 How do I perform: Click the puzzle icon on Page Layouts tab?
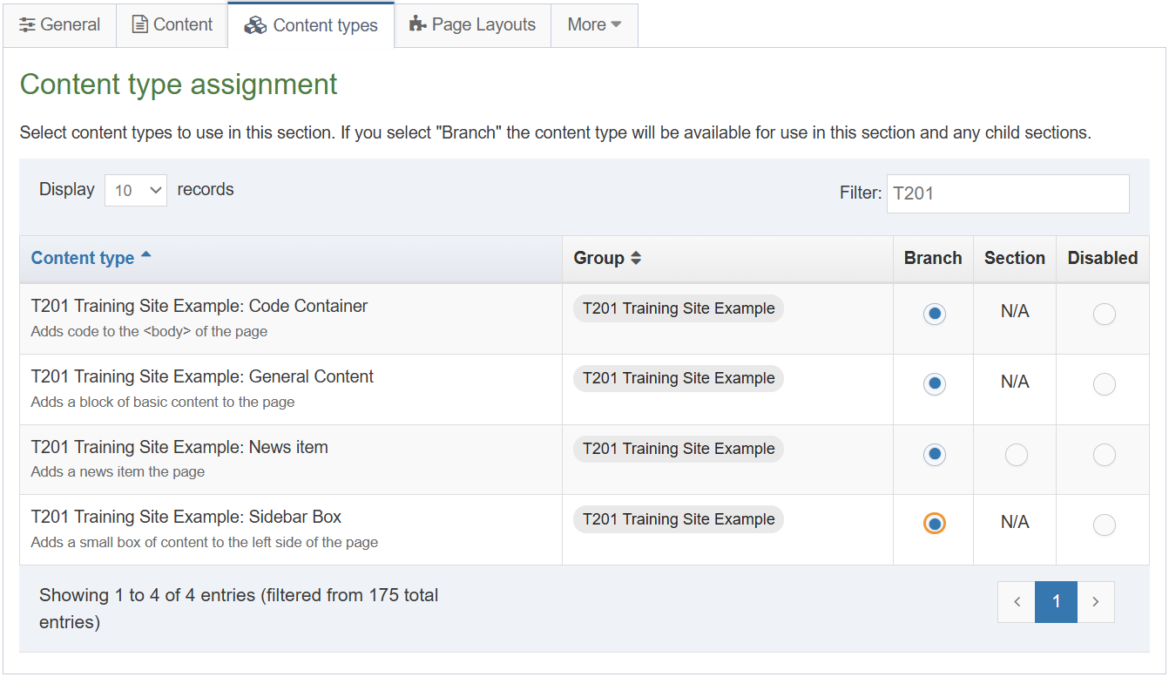pos(417,24)
